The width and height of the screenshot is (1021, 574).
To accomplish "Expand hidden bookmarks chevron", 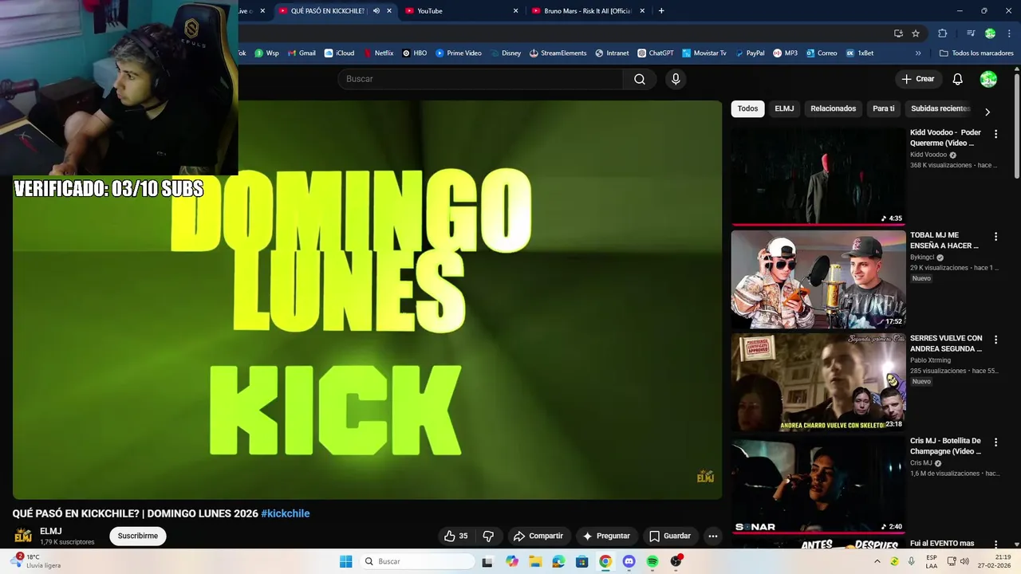I will [x=918, y=53].
